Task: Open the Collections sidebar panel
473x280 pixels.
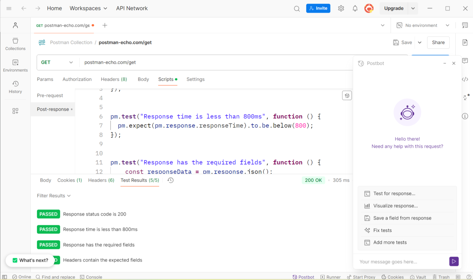Action: (x=15, y=44)
